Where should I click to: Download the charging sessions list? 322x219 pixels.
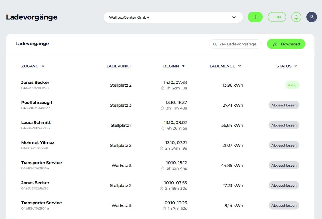click(x=286, y=44)
